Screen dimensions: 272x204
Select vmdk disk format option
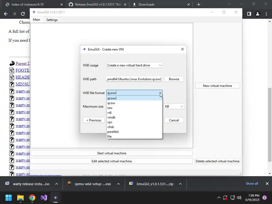click(x=134, y=117)
